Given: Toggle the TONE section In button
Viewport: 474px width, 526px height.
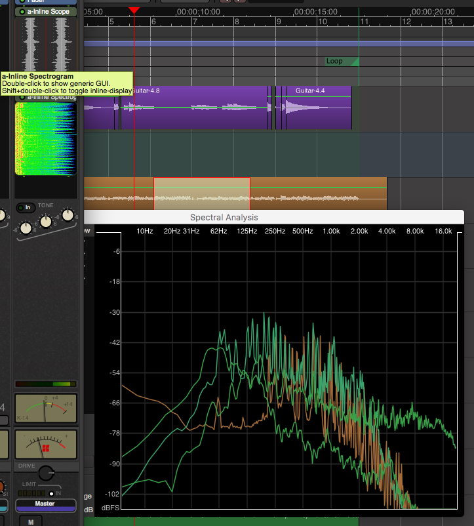Looking at the screenshot, I should click(26, 207).
